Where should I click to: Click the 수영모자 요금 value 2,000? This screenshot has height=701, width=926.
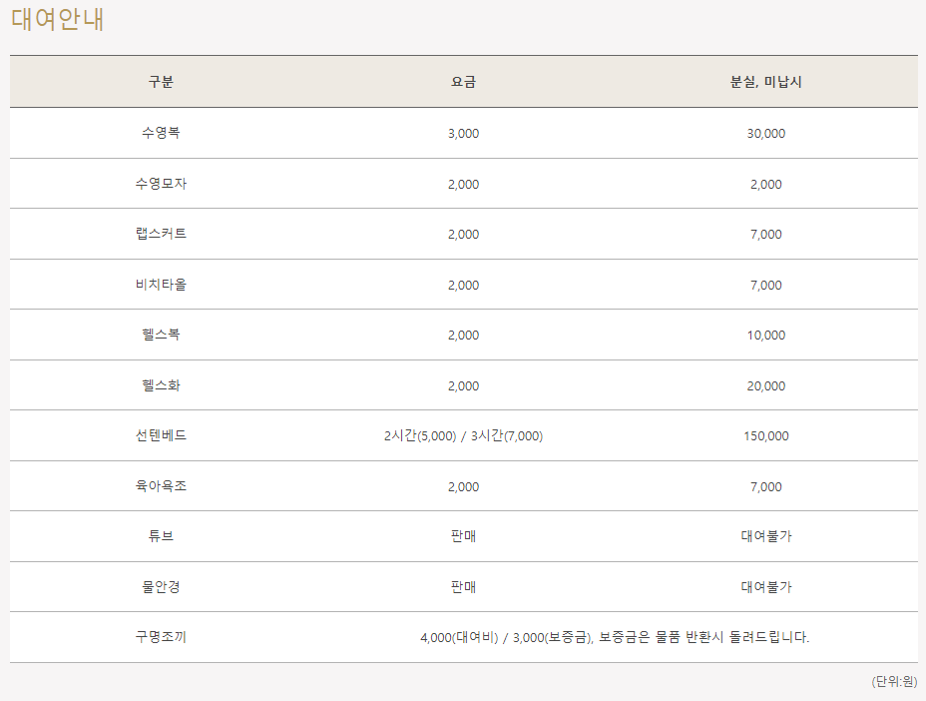464,185
